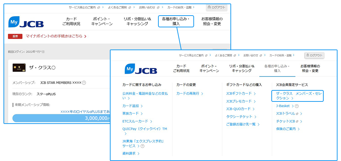This screenshot has width=341, height=161.
Task: Open the タクシーチケット link
Action: tap(242, 117)
